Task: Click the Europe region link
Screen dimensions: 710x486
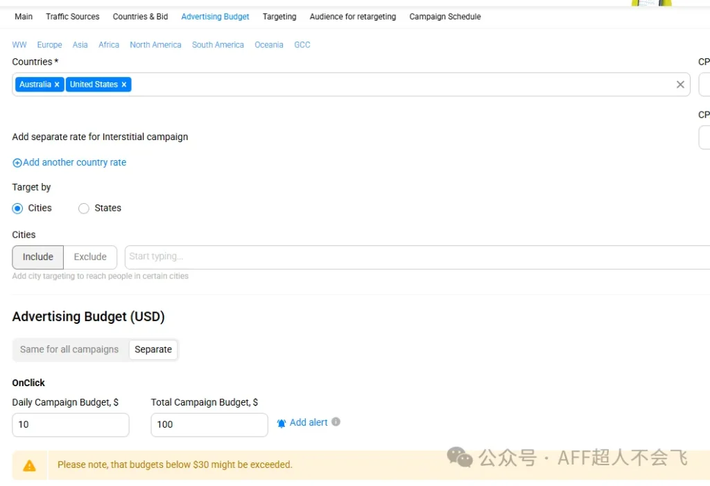Action: pyautogui.click(x=49, y=45)
